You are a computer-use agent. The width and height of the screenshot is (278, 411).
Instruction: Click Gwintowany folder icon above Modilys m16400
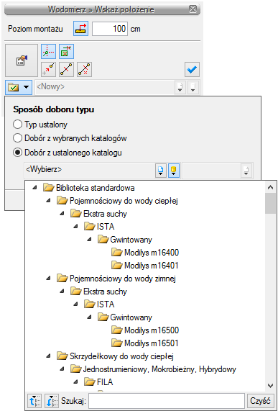click(x=103, y=240)
